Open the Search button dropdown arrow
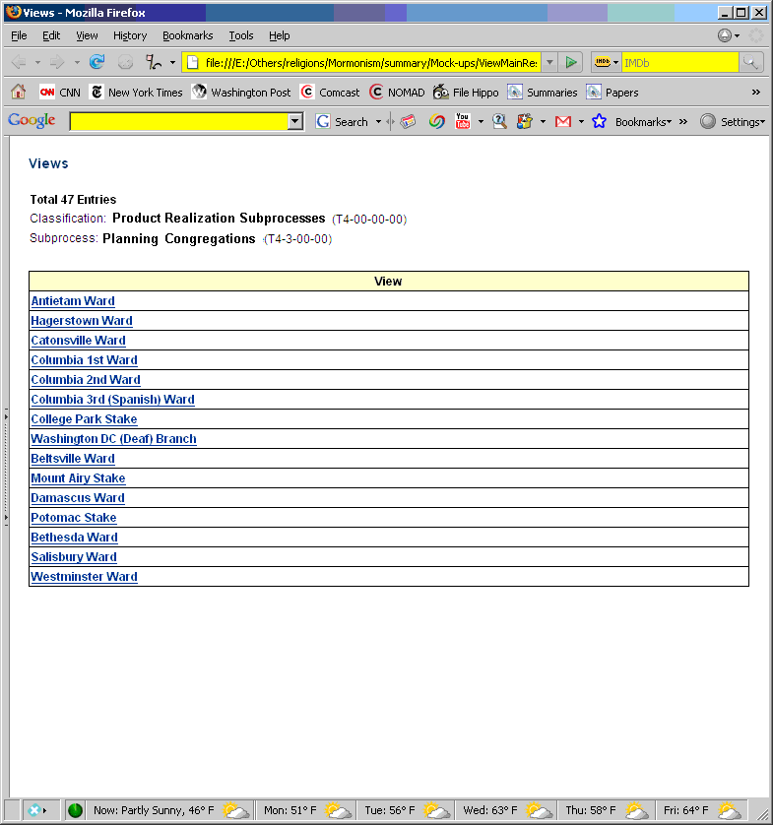 coord(378,121)
